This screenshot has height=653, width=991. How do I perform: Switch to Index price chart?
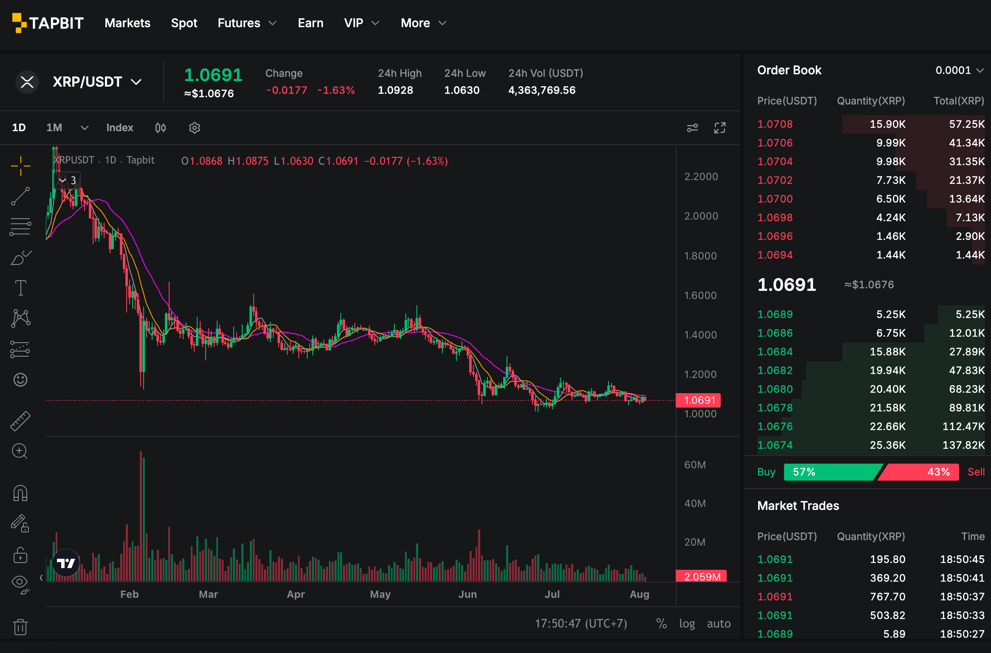tap(120, 128)
